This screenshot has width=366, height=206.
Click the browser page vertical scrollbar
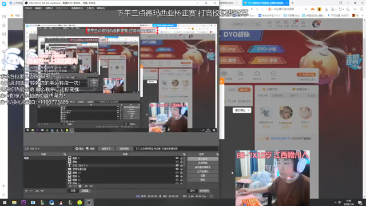coord(365,58)
